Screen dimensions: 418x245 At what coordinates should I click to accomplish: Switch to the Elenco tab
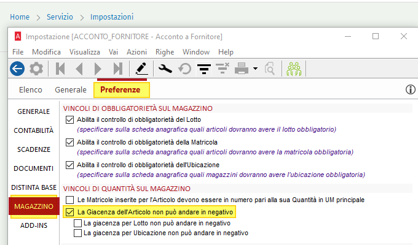[31, 90]
